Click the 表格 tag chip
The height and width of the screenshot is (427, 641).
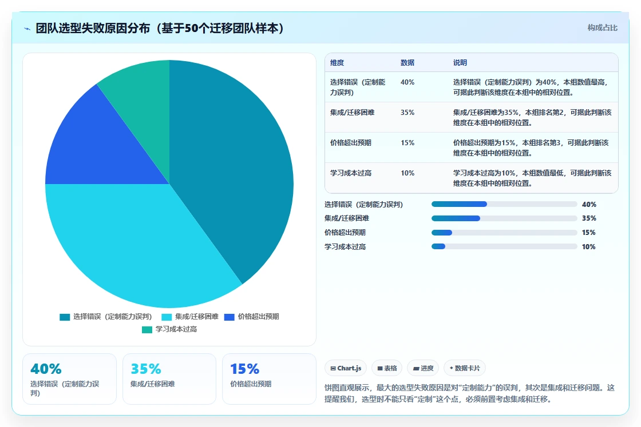click(387, 368)
